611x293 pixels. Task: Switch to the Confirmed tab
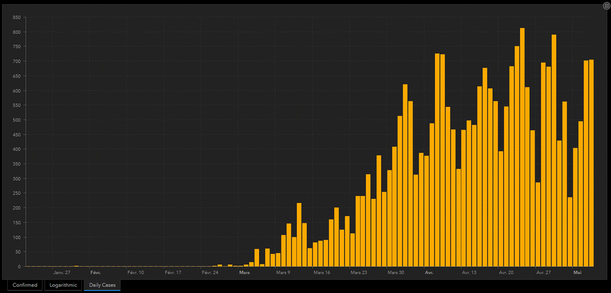pos(24,285)
